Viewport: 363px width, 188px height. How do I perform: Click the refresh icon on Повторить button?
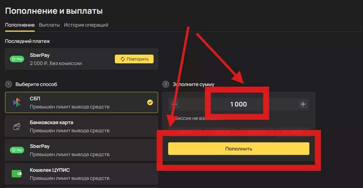click(122, 59)
